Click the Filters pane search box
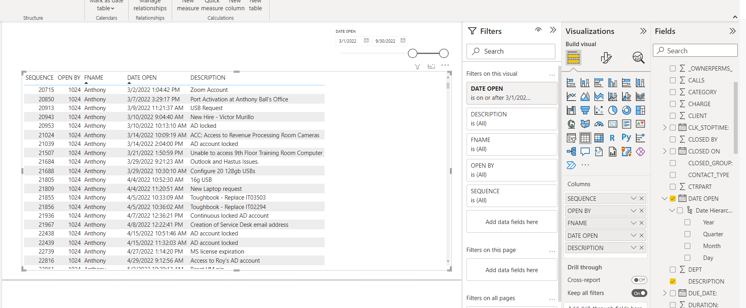The height and width of the screenshot is (308, 746). [x=511, y=51]
